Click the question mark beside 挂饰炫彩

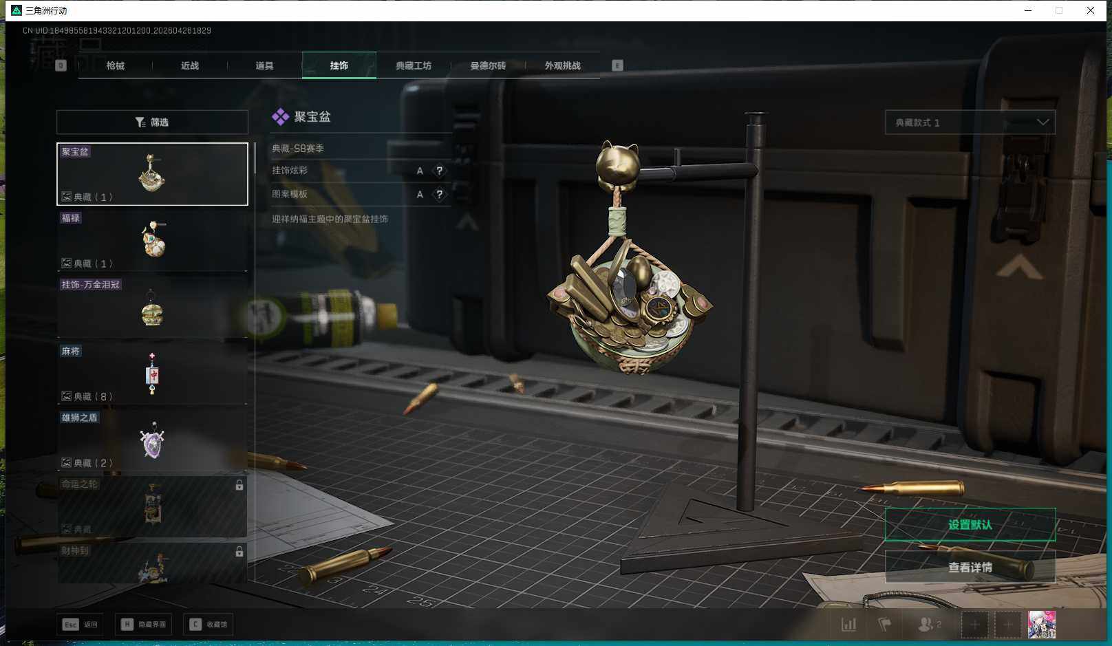pos(439,171)
